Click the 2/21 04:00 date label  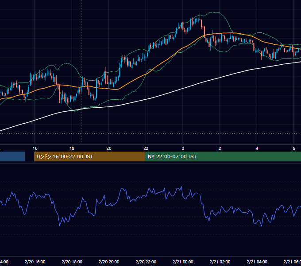click(x=257, y=262)
